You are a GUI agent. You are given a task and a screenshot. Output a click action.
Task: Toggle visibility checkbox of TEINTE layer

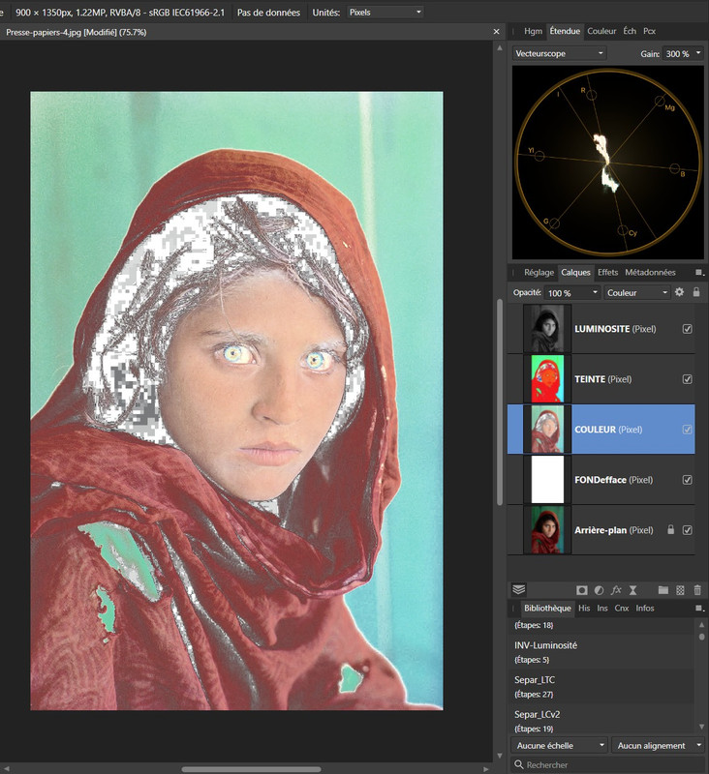[x=688, y=379]
